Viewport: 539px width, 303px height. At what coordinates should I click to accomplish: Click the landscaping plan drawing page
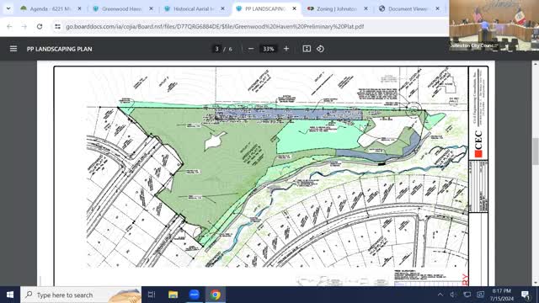[x=266, y=173]
